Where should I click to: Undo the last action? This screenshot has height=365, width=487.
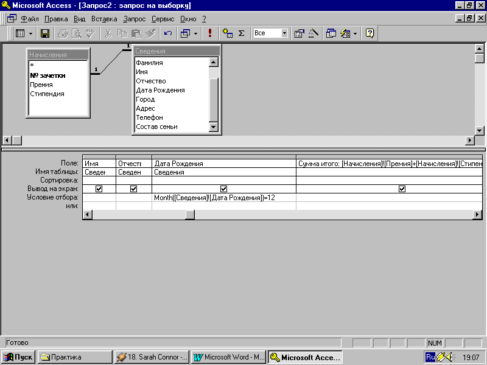tap(168, 33)
